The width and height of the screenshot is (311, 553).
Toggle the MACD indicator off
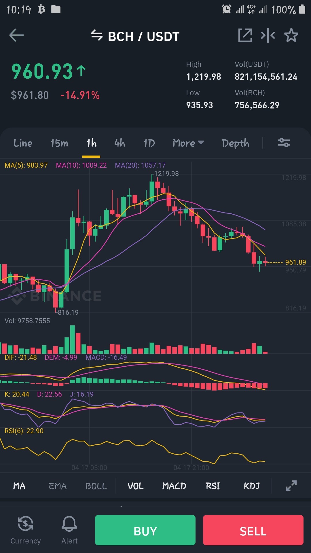(x=174, y=486)
